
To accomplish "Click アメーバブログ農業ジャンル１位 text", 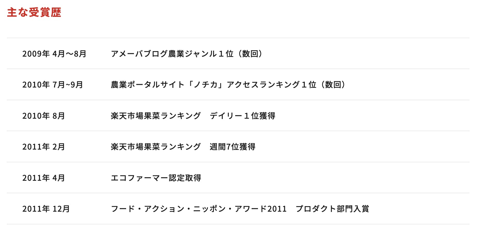I will [172, 54].
